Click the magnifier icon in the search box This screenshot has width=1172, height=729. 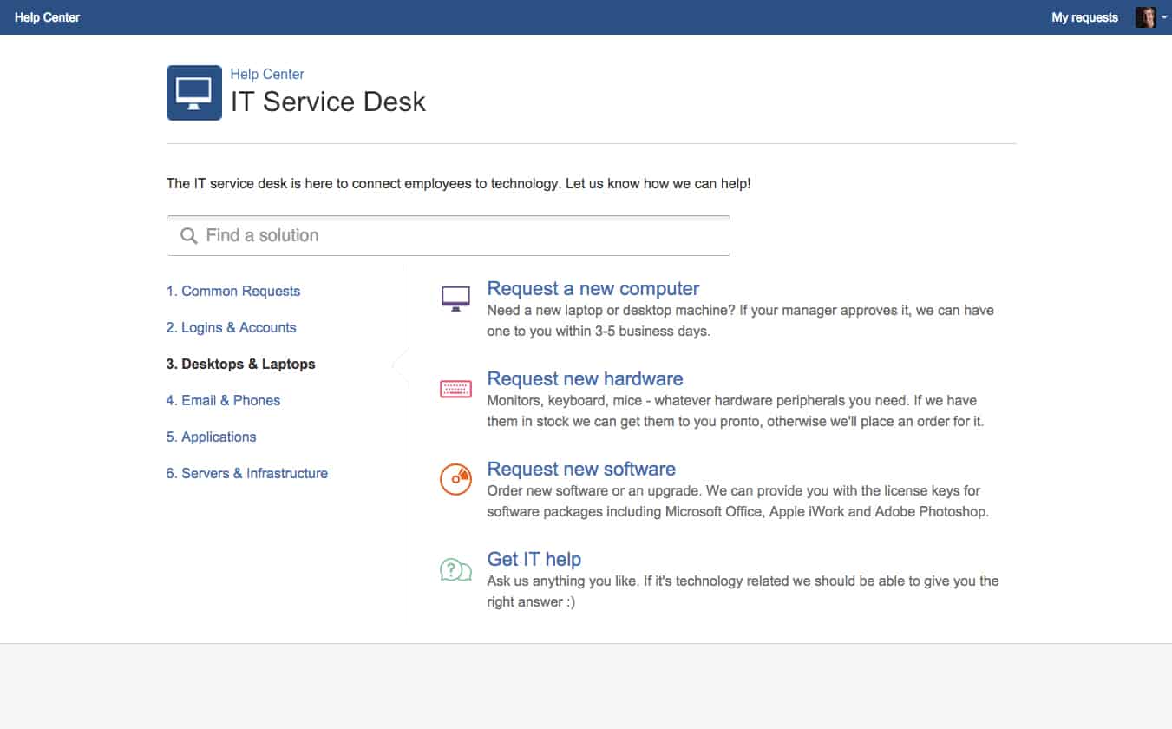coord(188,235)
